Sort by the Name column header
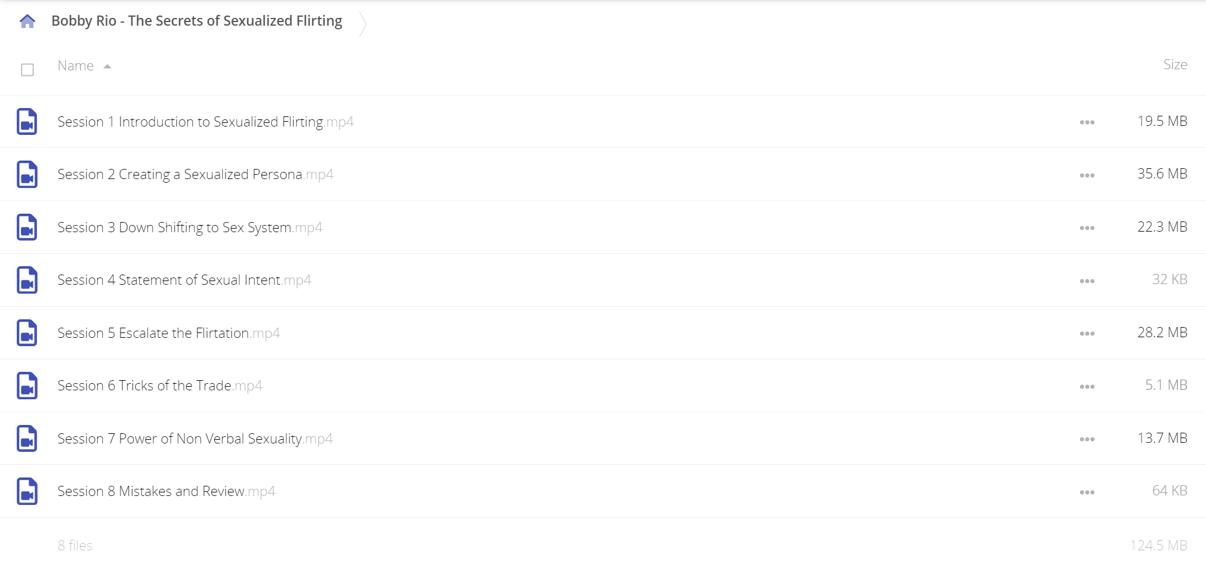This screenshot has width=1206, height=567. tap(76, 66)
